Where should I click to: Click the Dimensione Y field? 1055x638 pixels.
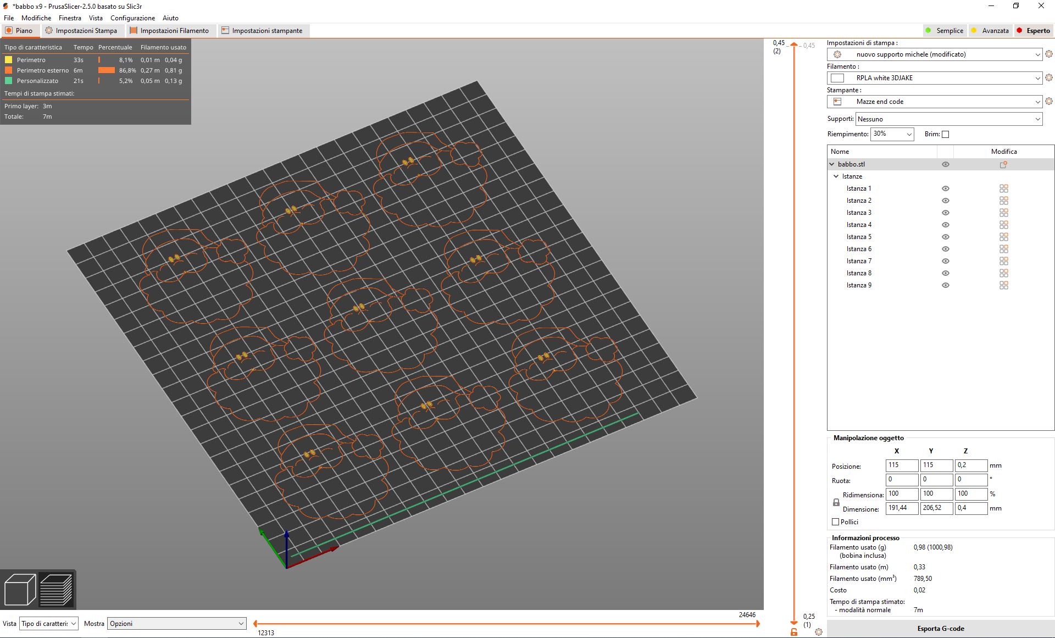click(x=936, y=508)
